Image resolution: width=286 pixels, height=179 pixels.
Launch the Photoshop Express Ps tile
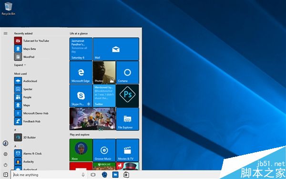(x=127, y=96)
